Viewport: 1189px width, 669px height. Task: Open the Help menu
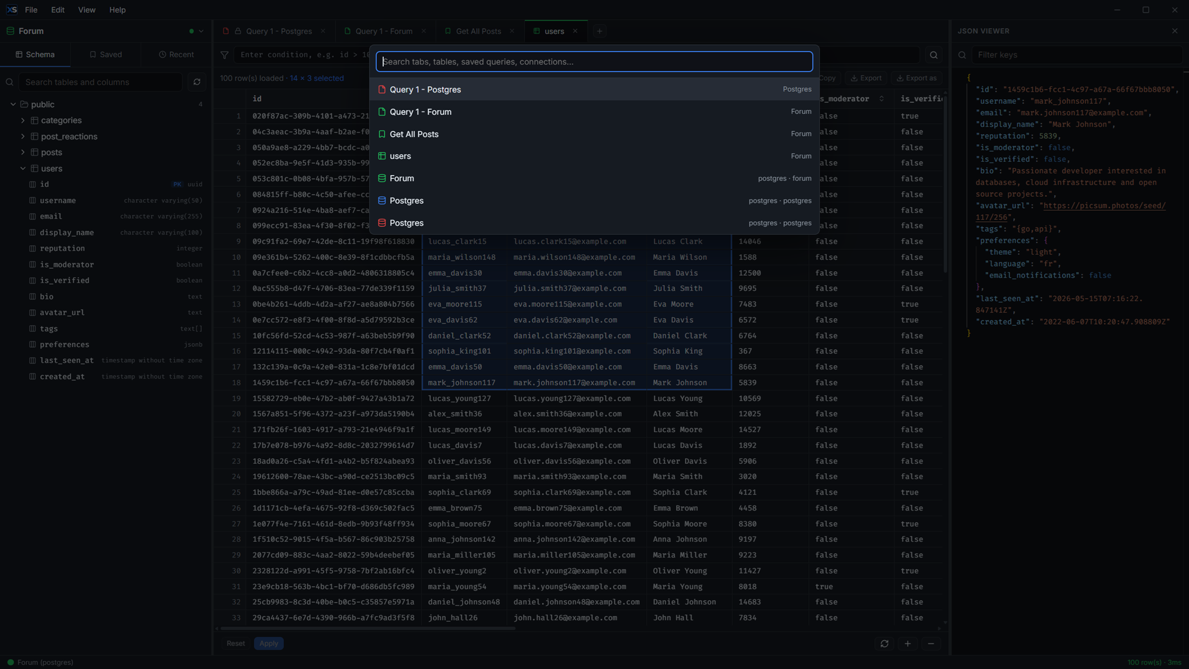tap(117, 10)
